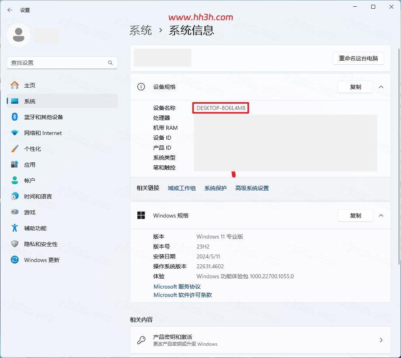Open 游戏 settings page
This screenshot has height=358, width=401.
62,212
